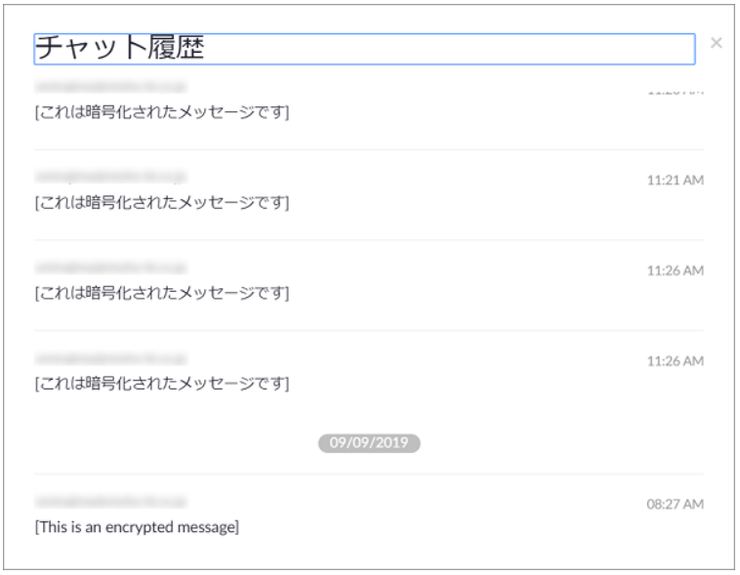The width and height of the screenshot is (740, 575).
Task: Open sender address of second 11:26 AM message
Action: (110, 356)
